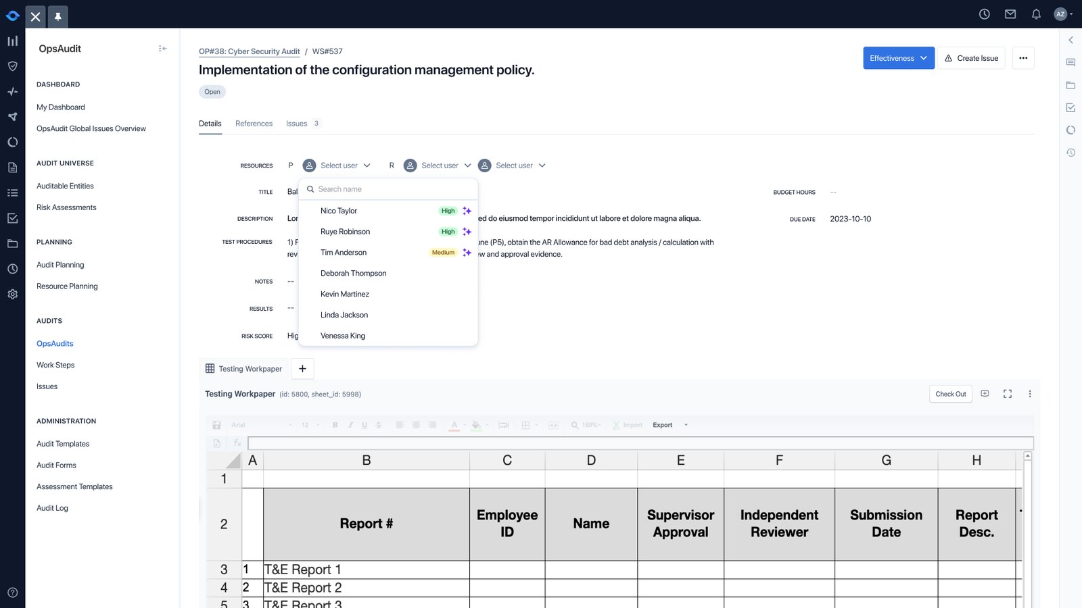The height and width of the screenshot is (608, 1082).
Task: Add a new workpaper sheet tab
Action: pos(302,369)
